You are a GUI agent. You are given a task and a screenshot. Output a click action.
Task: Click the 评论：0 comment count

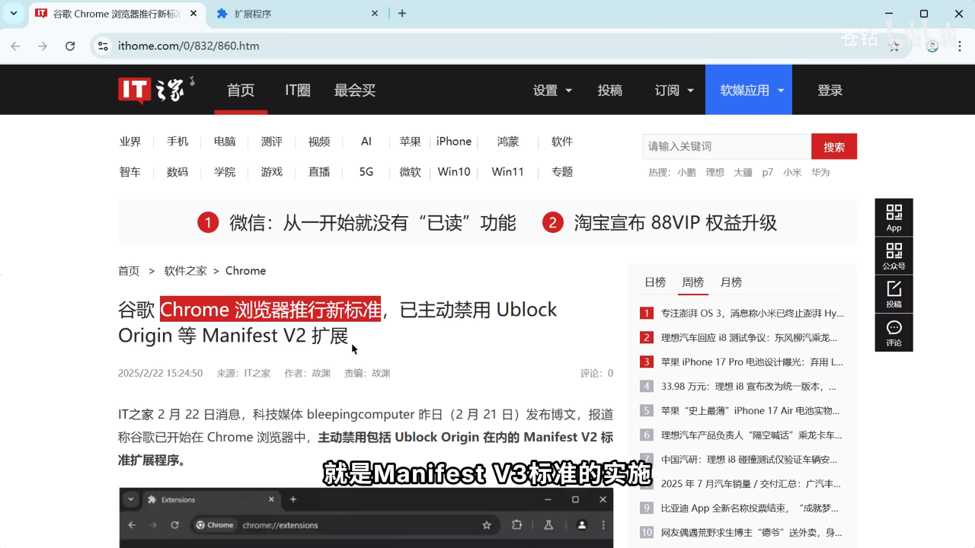pyautogui.click(x=596, y=373)
